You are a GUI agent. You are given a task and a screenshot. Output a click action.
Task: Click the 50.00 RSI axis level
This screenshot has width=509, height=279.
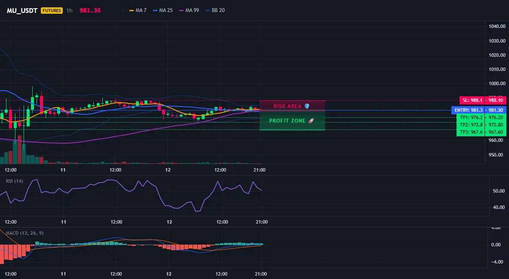(x=499, y=191)
